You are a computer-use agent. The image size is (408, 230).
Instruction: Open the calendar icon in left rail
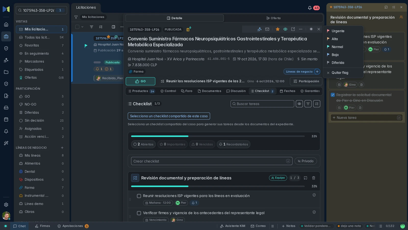(x=6, y=119)
